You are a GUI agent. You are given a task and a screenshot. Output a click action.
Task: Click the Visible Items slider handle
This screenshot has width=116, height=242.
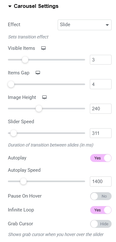click(x=25, y=60)
